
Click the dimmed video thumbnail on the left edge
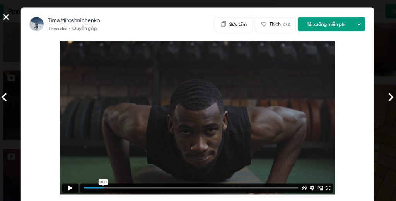(x=11, y=104)
